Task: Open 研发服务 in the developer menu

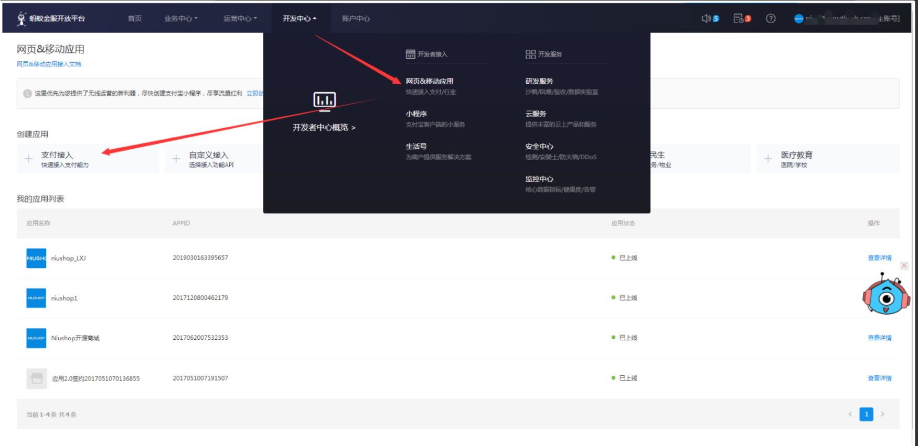Action: click(x=539, y=81)
